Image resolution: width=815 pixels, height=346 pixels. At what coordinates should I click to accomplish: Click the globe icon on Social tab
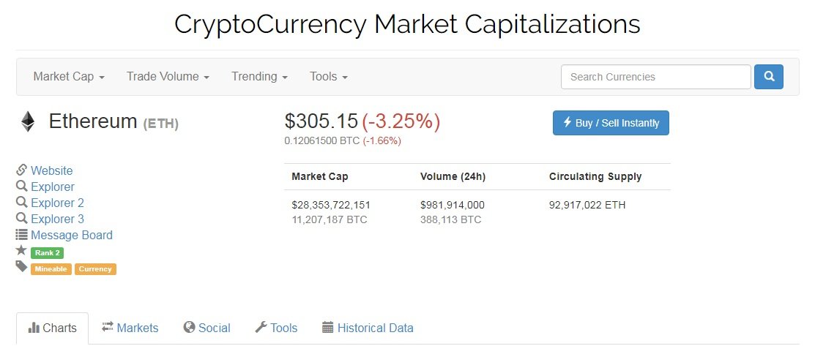[x=189, y=327]
